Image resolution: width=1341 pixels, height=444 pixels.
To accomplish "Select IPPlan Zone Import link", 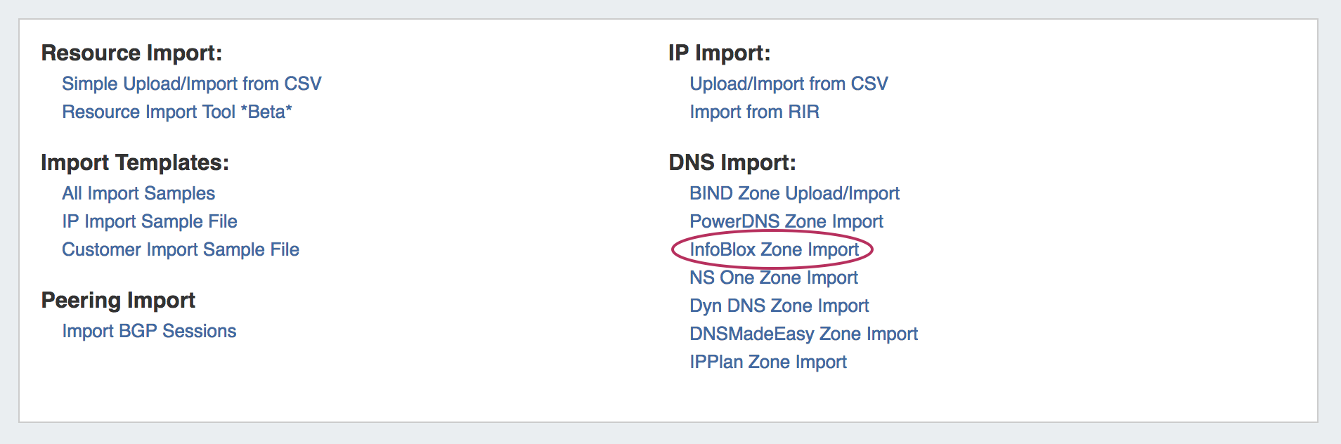I will point(767,362).
